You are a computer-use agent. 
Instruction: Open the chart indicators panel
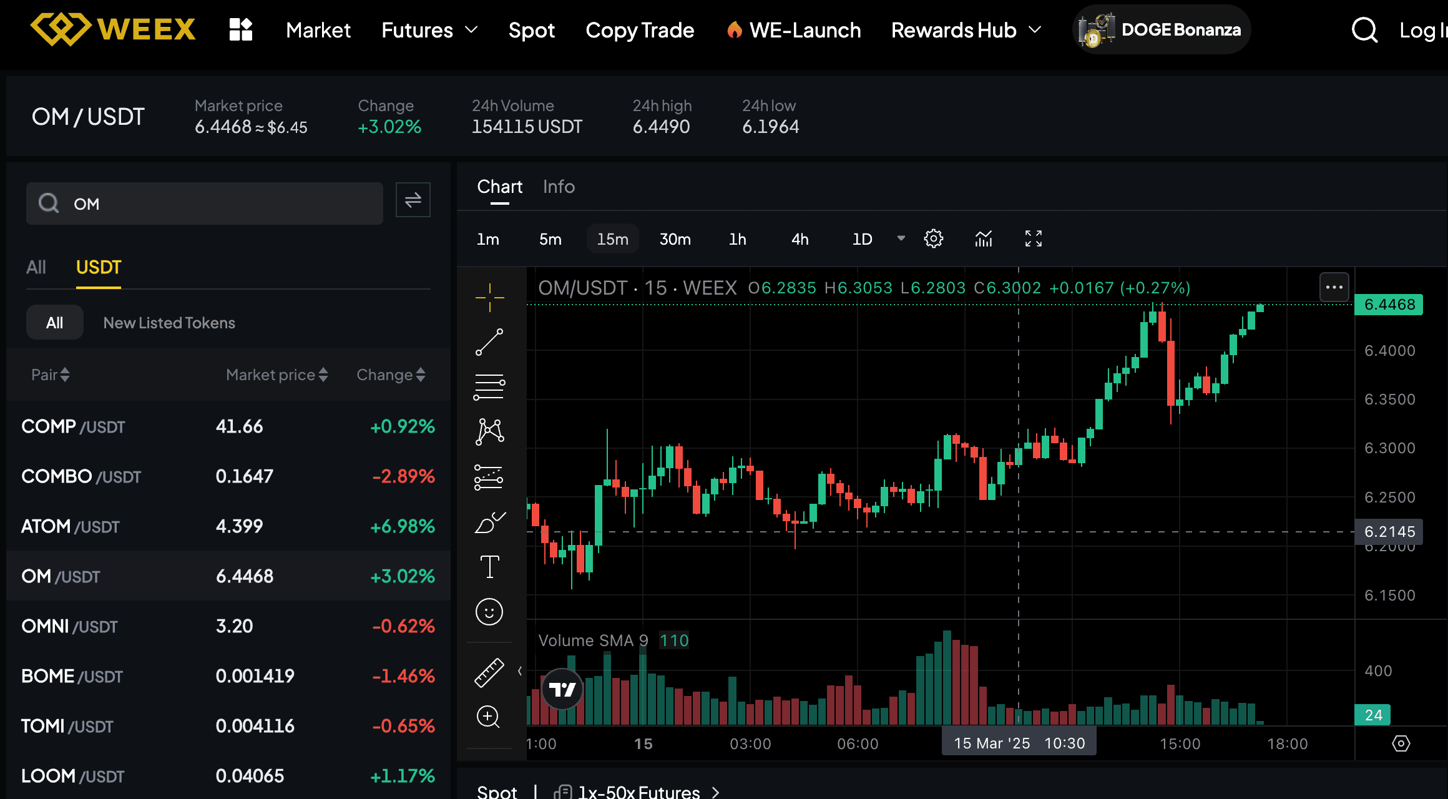(983, 238)
